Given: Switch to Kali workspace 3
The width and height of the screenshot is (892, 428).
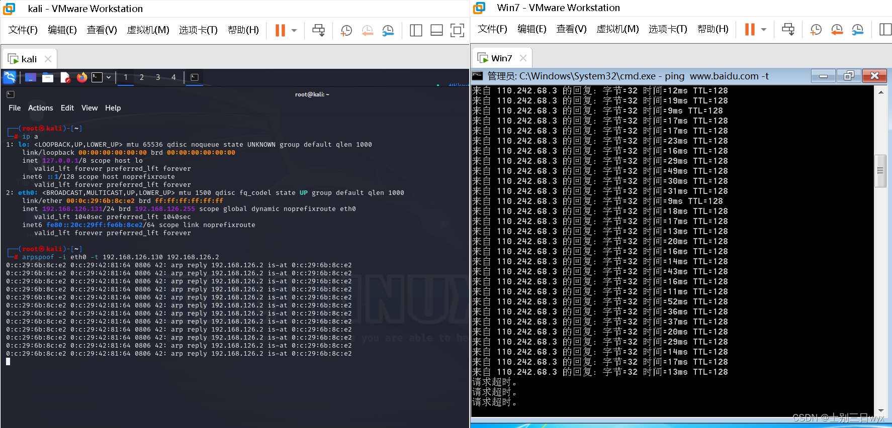Looking at the screenshot, I should point(158,77).
